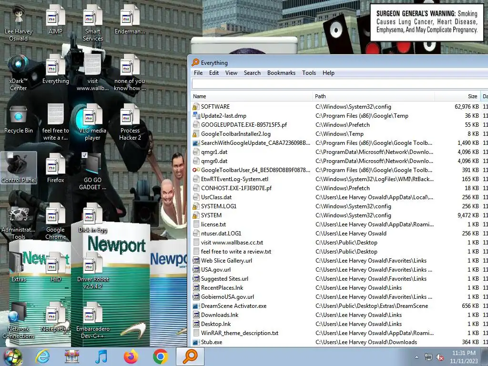This screenshot has width=488, height=366.
Task: Sort results by the Size column header
Action: [457, 96]
